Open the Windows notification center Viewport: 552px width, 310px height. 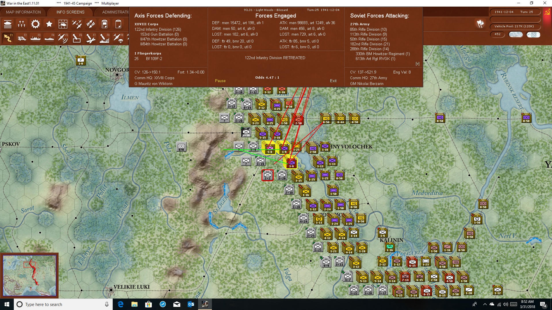pyautogui.click(x=543, y=305)
